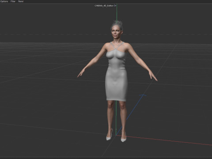The image size is (212, 159).
Task: Open the Panel menu
Action: pyautogui.click(x=21, y=1)
